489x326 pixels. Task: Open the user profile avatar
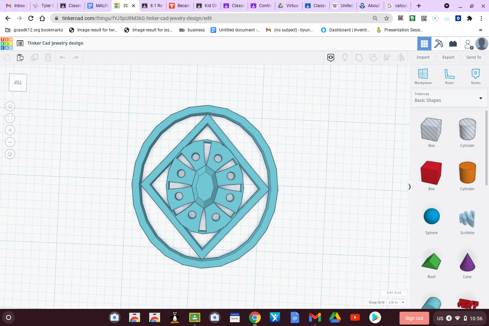(x=482, y=44)
